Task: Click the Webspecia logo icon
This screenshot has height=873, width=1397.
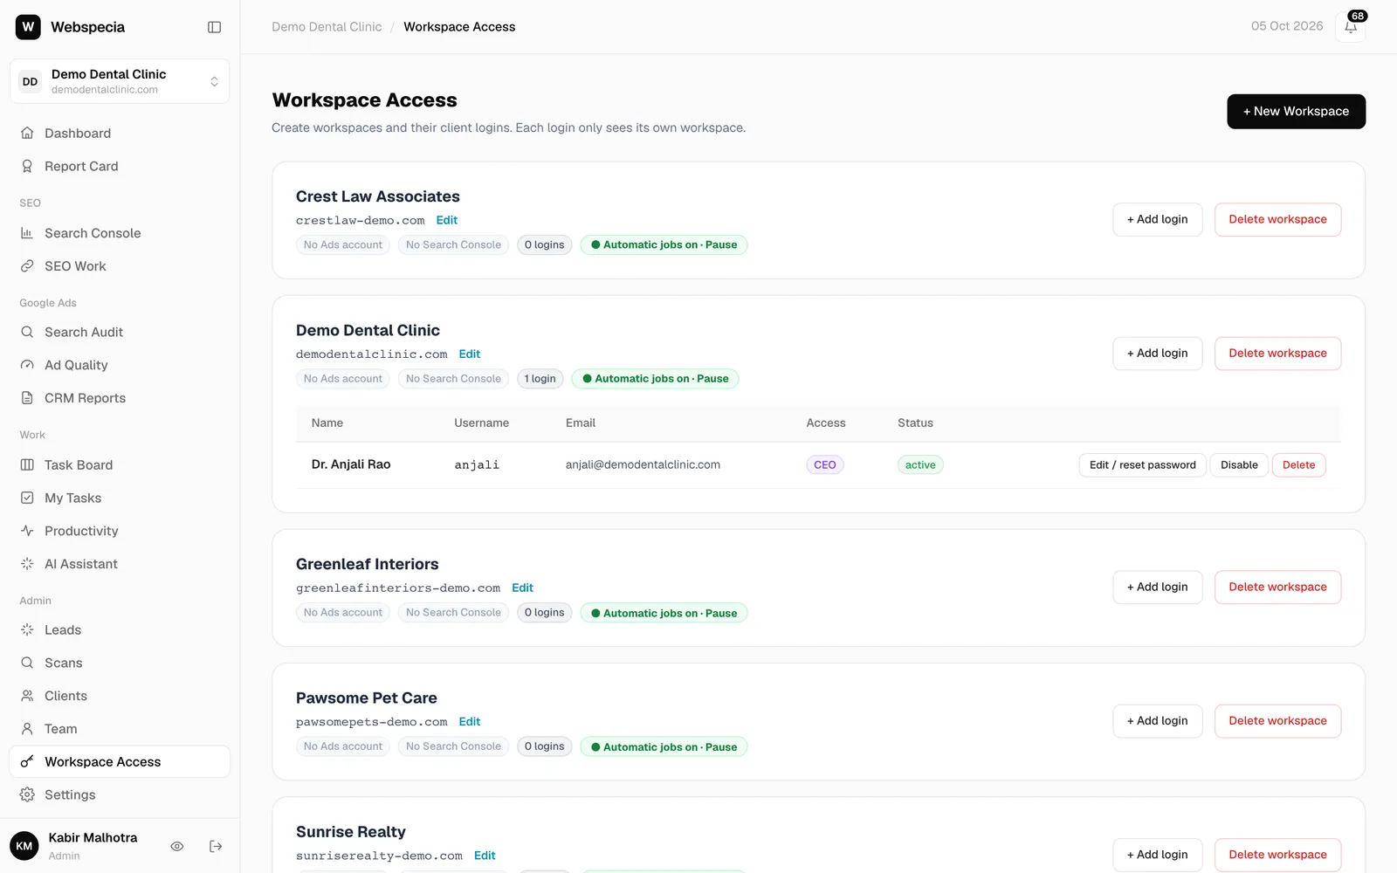Action: pyautogui.click(x=28, y=27)
